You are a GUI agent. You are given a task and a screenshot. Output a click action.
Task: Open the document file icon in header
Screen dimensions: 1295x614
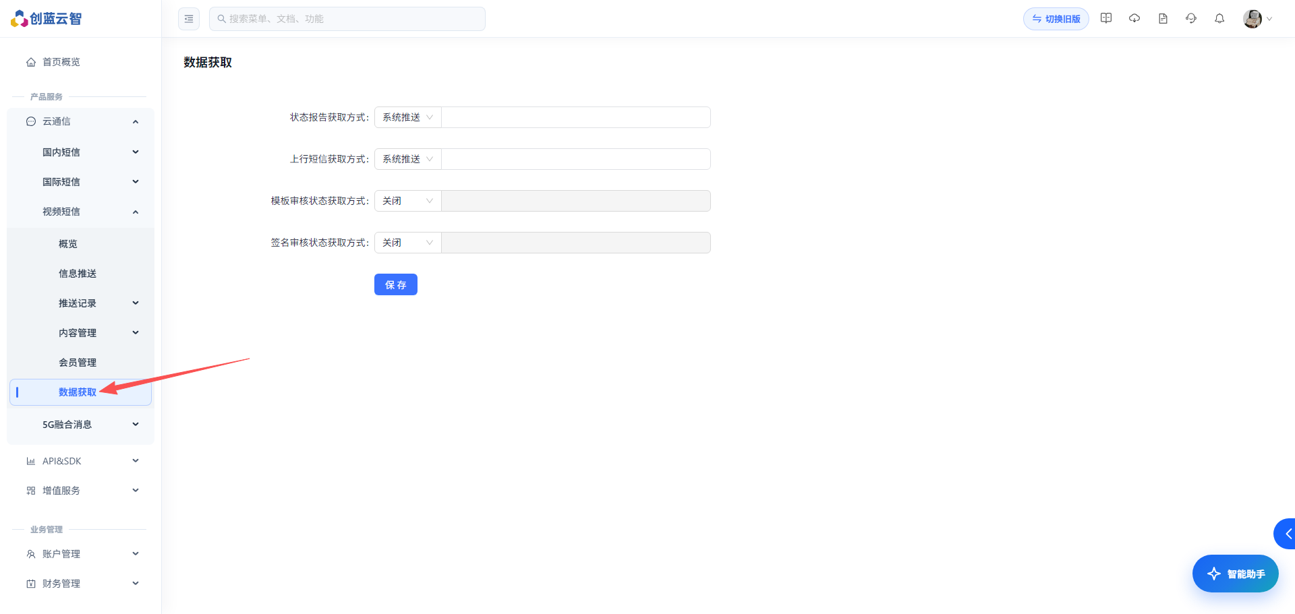1163,19
